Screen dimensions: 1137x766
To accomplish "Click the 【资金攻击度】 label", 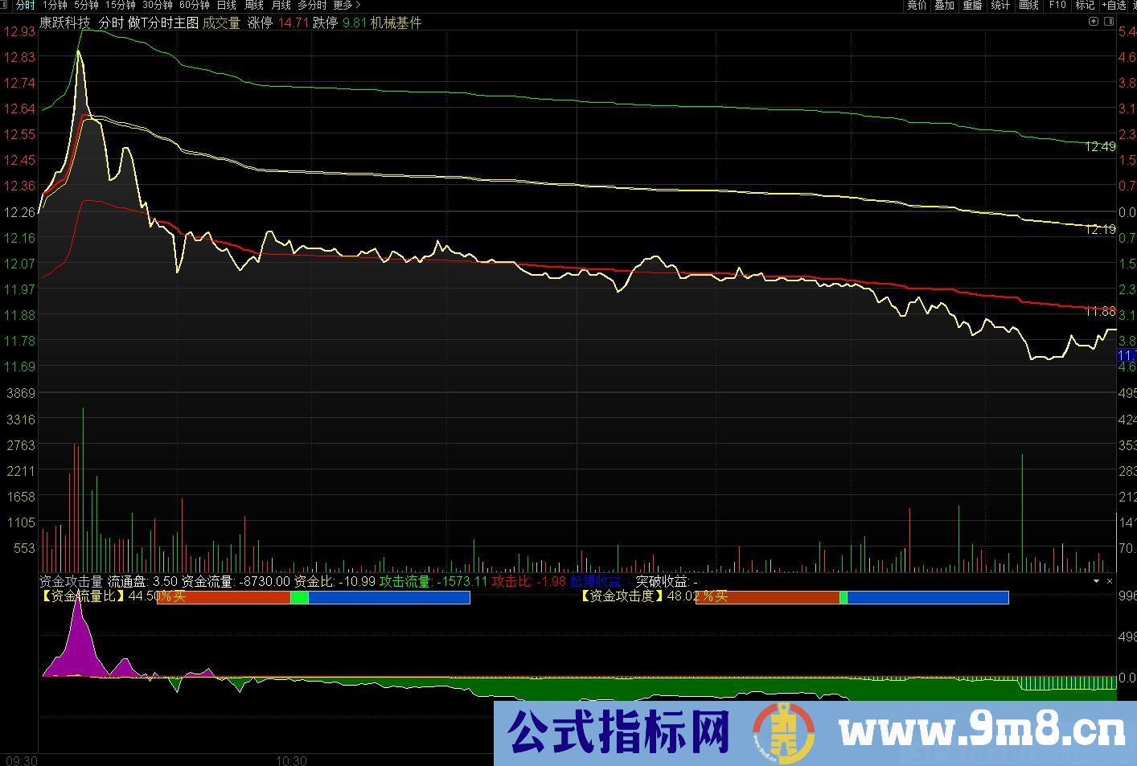I will (x=622, y=596).
